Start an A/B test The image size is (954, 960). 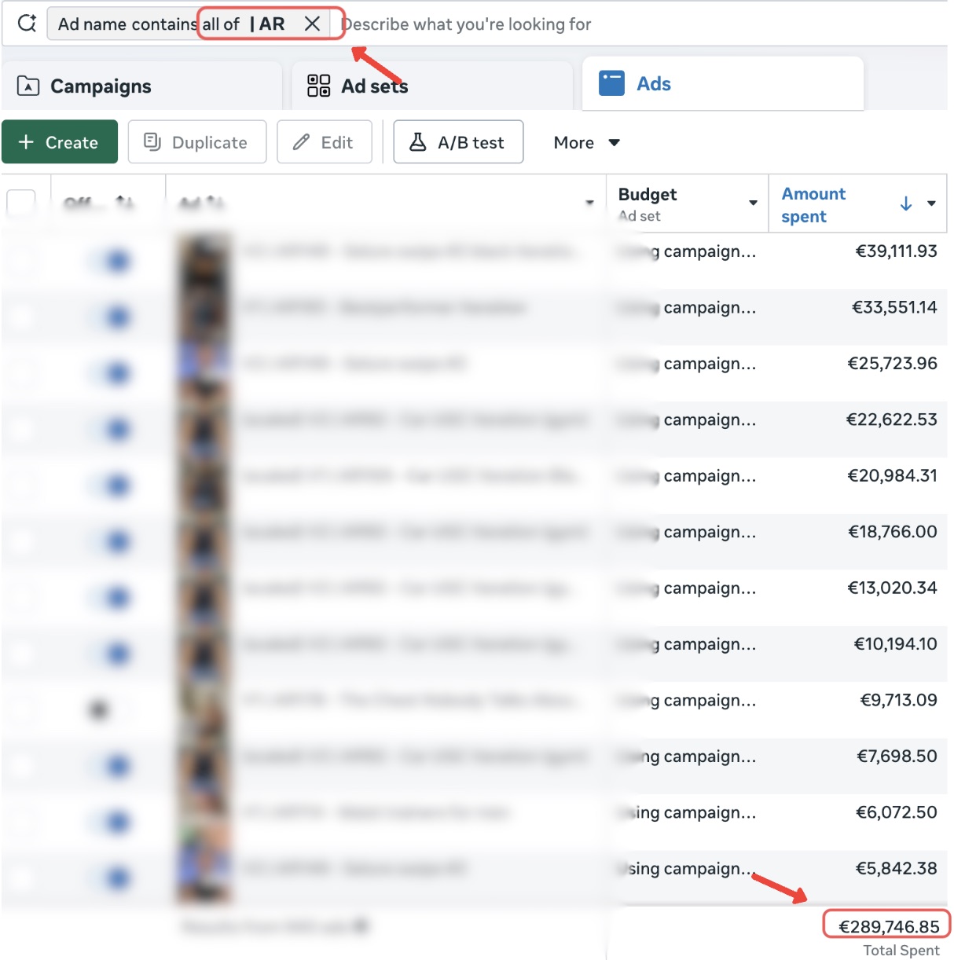pos(458,142)
